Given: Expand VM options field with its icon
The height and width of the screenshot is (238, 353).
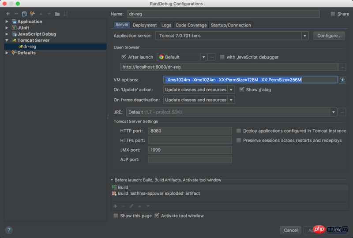Looking at the screenshot, I should pyautogui.click(x=342, y=80).
